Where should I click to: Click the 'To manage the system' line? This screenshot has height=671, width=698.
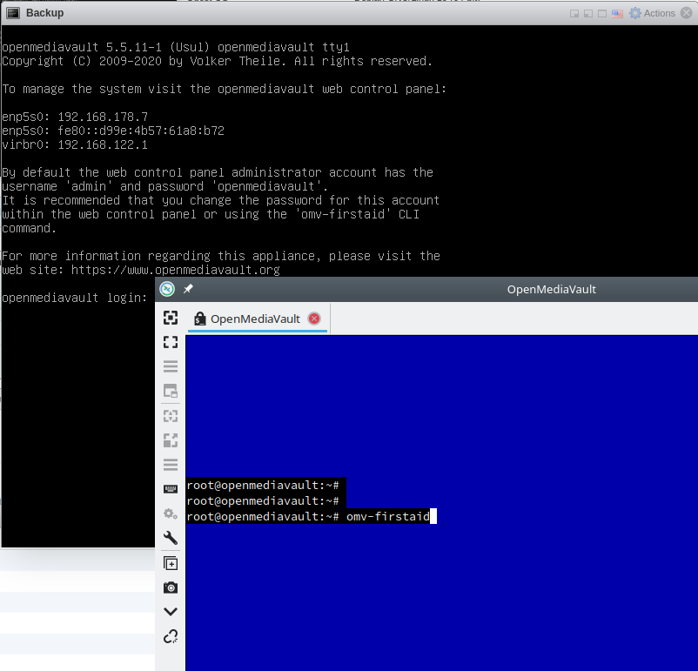(x=224, y=89)
